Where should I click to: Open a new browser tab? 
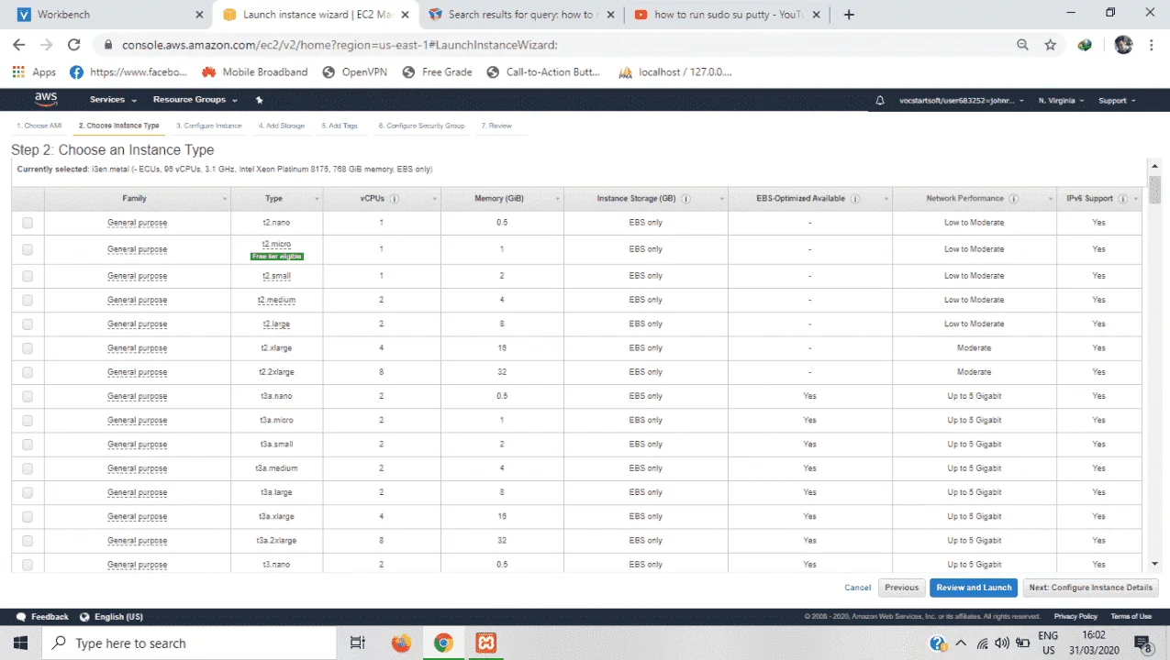point(849,15)
